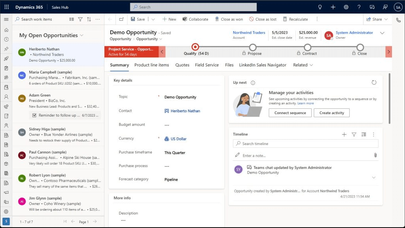Image resolution: width=405 pixels, height=228 pixels.
Task: Open the app launcher waffle icon
Action: pos(6,7)
